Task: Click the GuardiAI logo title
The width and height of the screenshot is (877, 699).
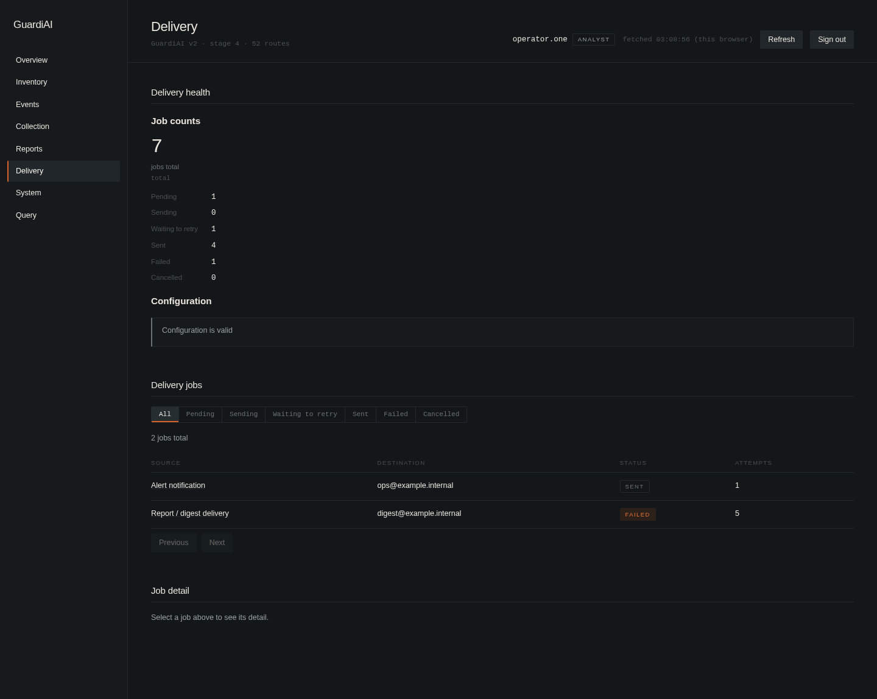Action: pos(33,25)
